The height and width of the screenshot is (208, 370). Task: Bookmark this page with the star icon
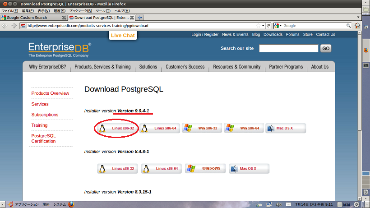click(x=259, y=26)
